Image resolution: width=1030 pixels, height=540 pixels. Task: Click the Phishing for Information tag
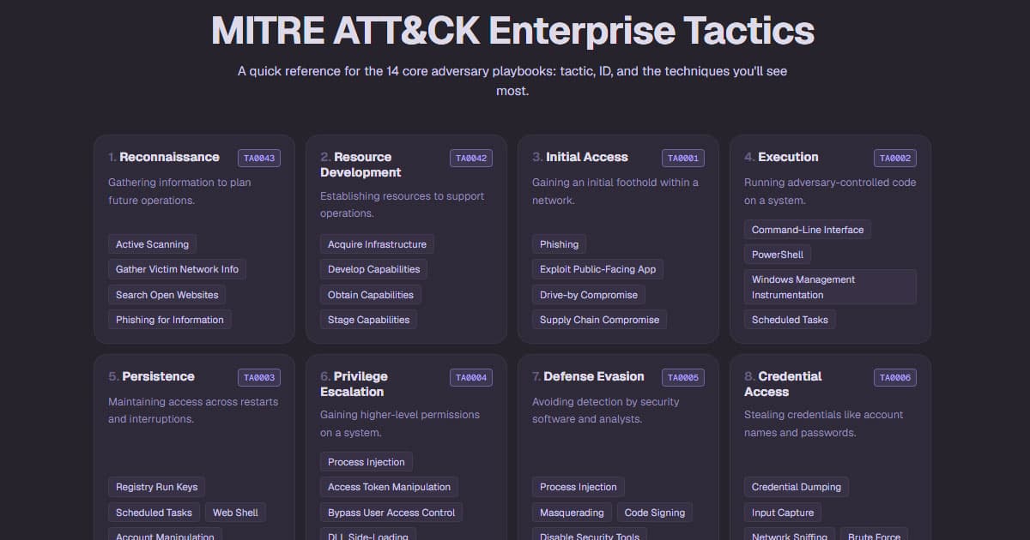tap(170, 320)
